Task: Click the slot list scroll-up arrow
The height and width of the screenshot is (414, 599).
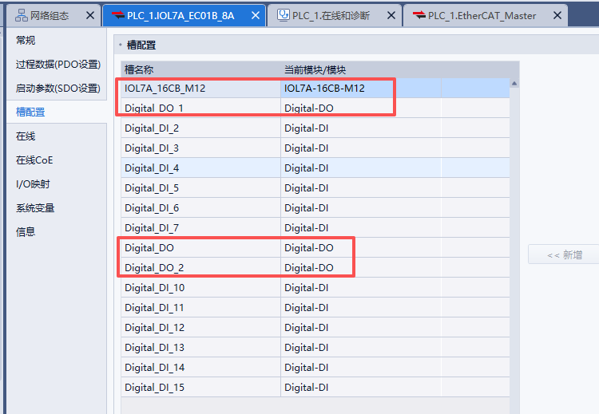Action: pyautogui.click(x=514, y=83)
